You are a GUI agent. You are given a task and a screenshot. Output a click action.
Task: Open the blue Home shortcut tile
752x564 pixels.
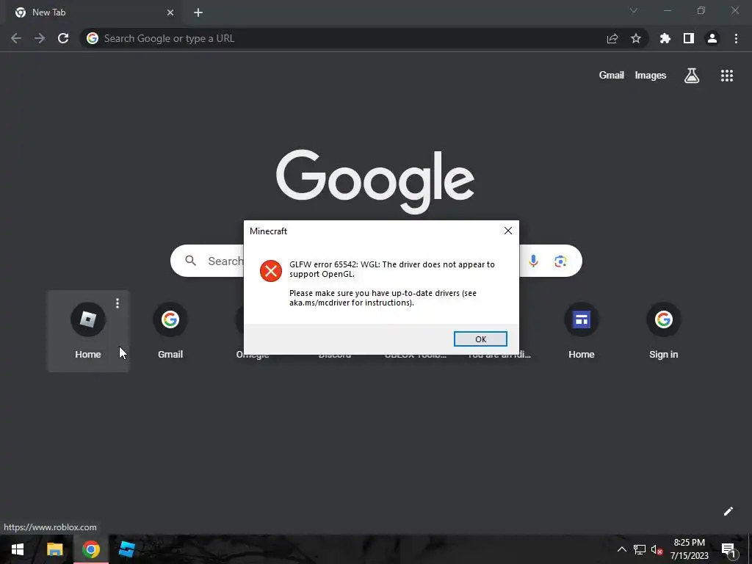pos(582,331)
